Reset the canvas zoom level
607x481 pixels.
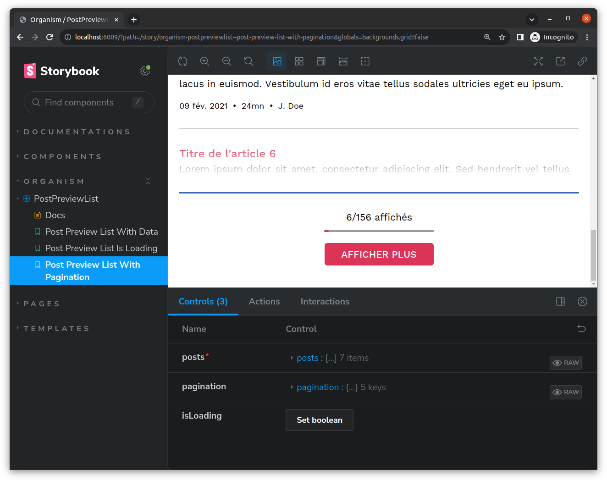pos(248,61)
